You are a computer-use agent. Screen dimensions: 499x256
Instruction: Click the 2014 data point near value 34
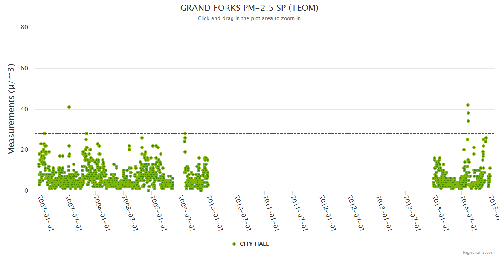pyautogui.click(x=468, y=121)
